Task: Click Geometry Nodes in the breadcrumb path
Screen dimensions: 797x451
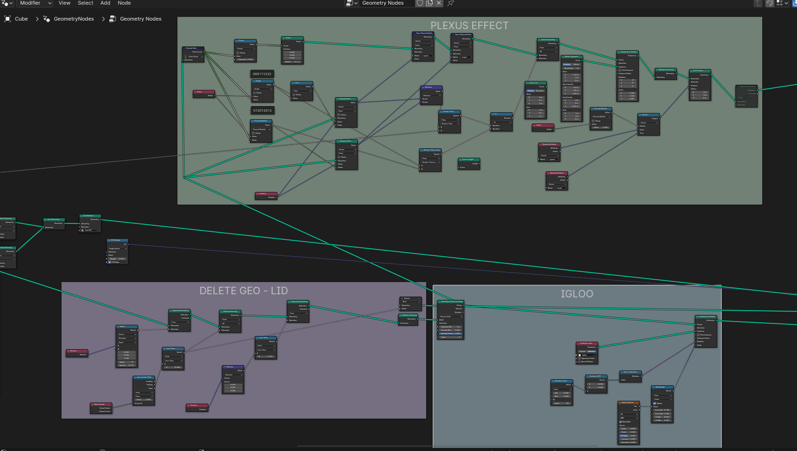Action: (140, 19)
